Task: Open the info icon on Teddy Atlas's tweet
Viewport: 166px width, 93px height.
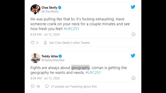Action: pos(133,78)
